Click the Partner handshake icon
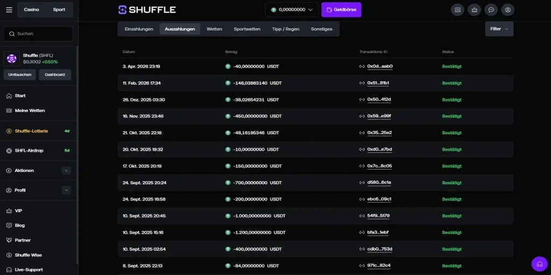The height and width of the screenshot is (275, 551). (x=9, y=240)
